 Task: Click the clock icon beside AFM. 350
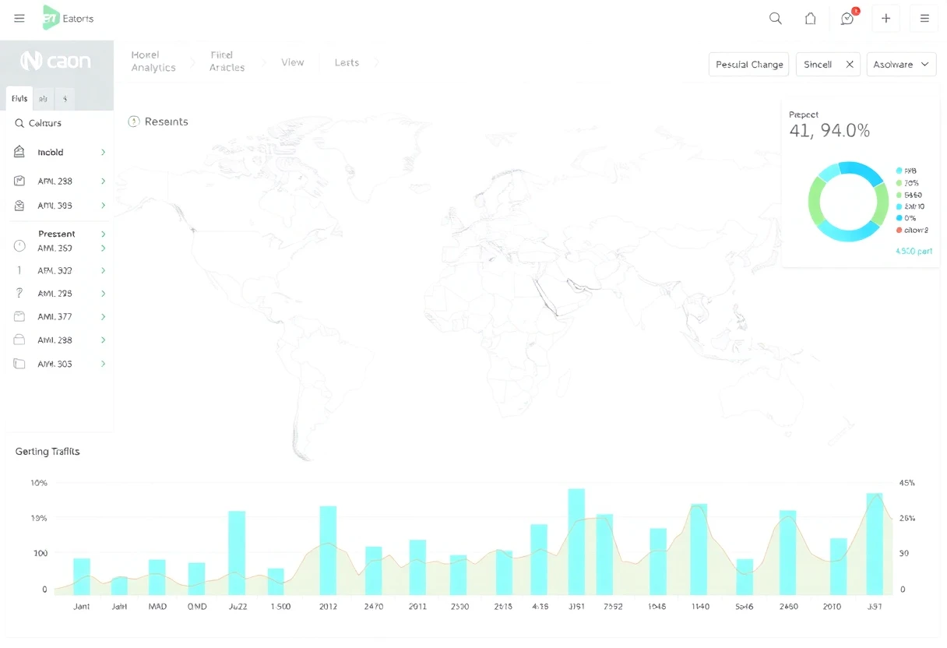pos(20,246)
